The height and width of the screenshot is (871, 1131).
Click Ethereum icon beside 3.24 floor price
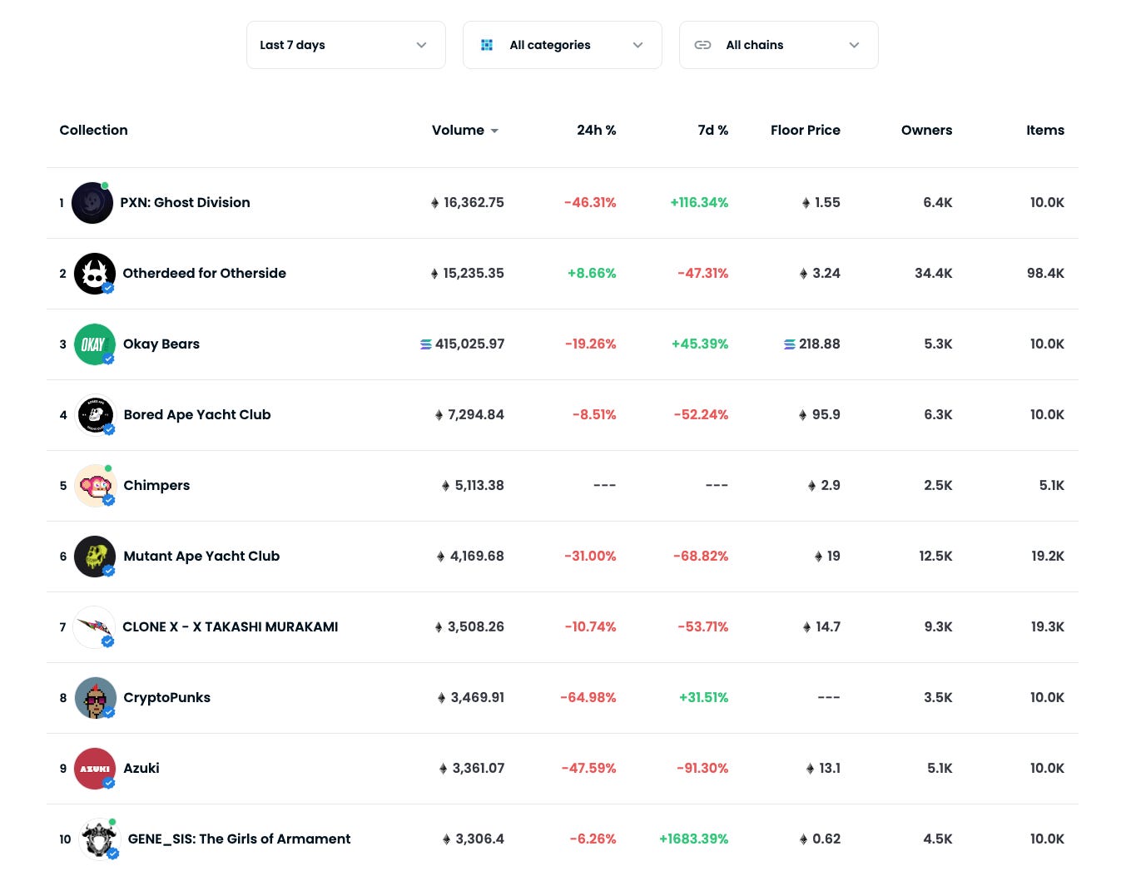803,274
